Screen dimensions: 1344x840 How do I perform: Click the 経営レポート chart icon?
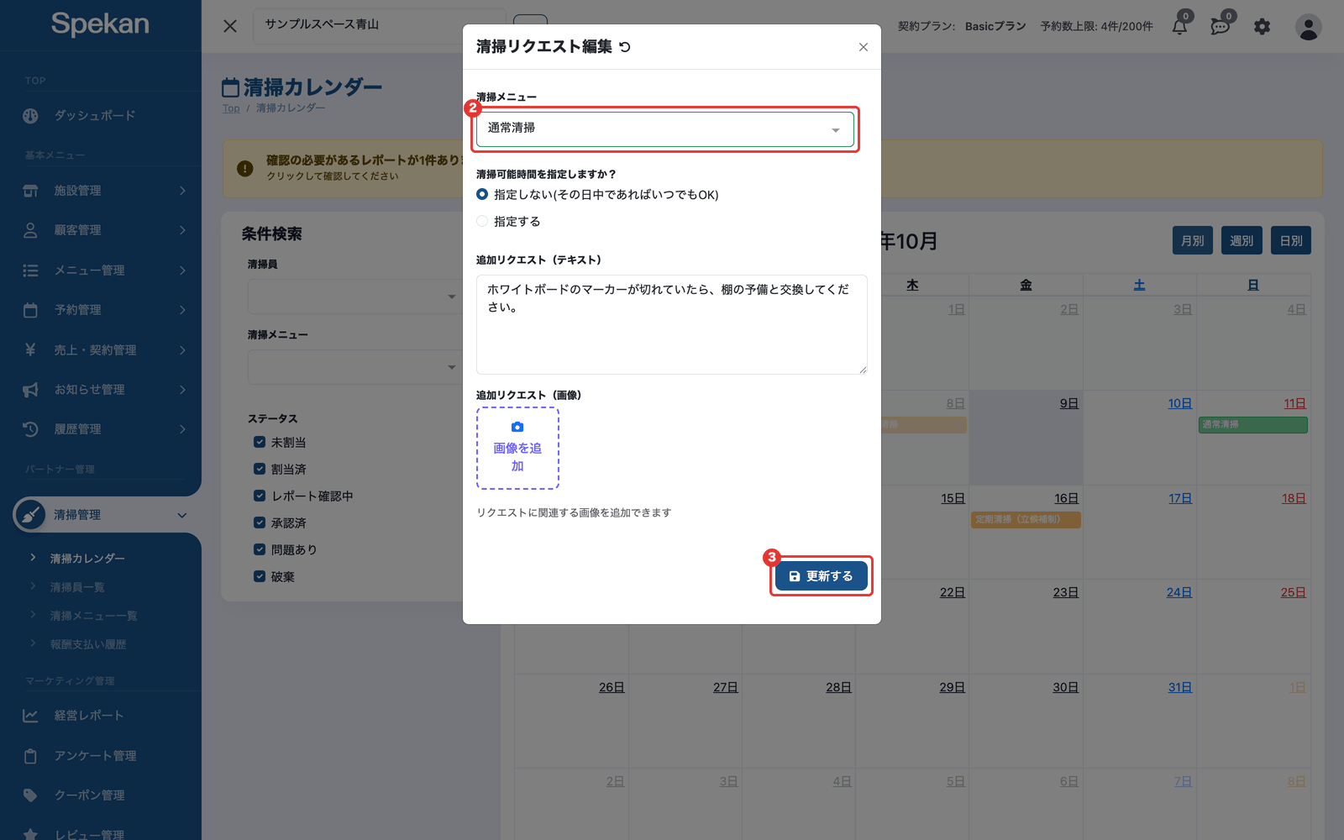[x=30, y=716]
